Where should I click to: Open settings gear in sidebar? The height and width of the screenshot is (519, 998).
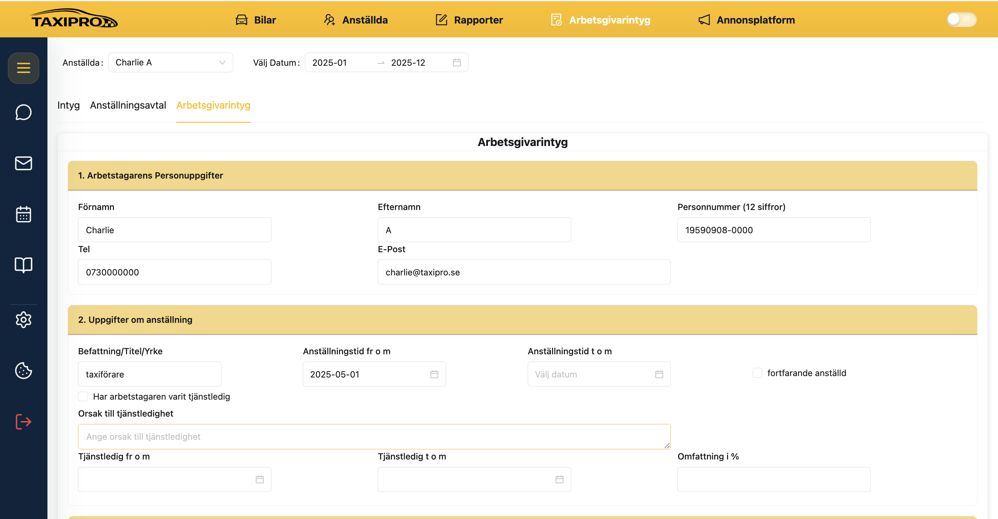click(x=23, y=320)
